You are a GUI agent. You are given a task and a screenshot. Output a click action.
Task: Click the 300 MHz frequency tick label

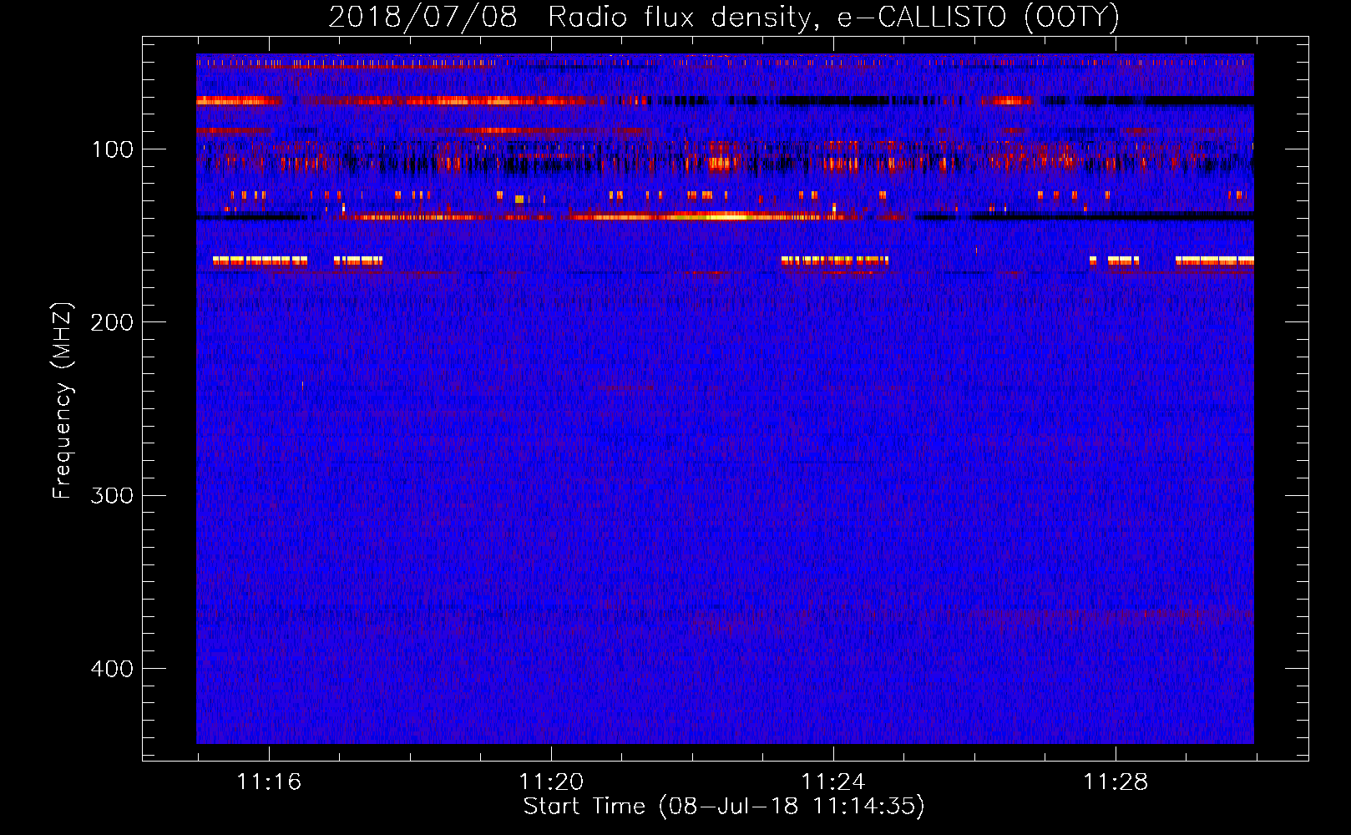[x=112, y=495]
